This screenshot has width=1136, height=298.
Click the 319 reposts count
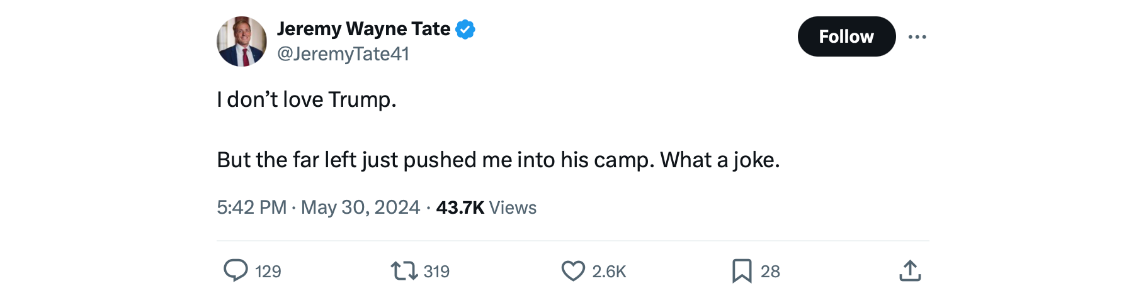click(x=436, y=272)
